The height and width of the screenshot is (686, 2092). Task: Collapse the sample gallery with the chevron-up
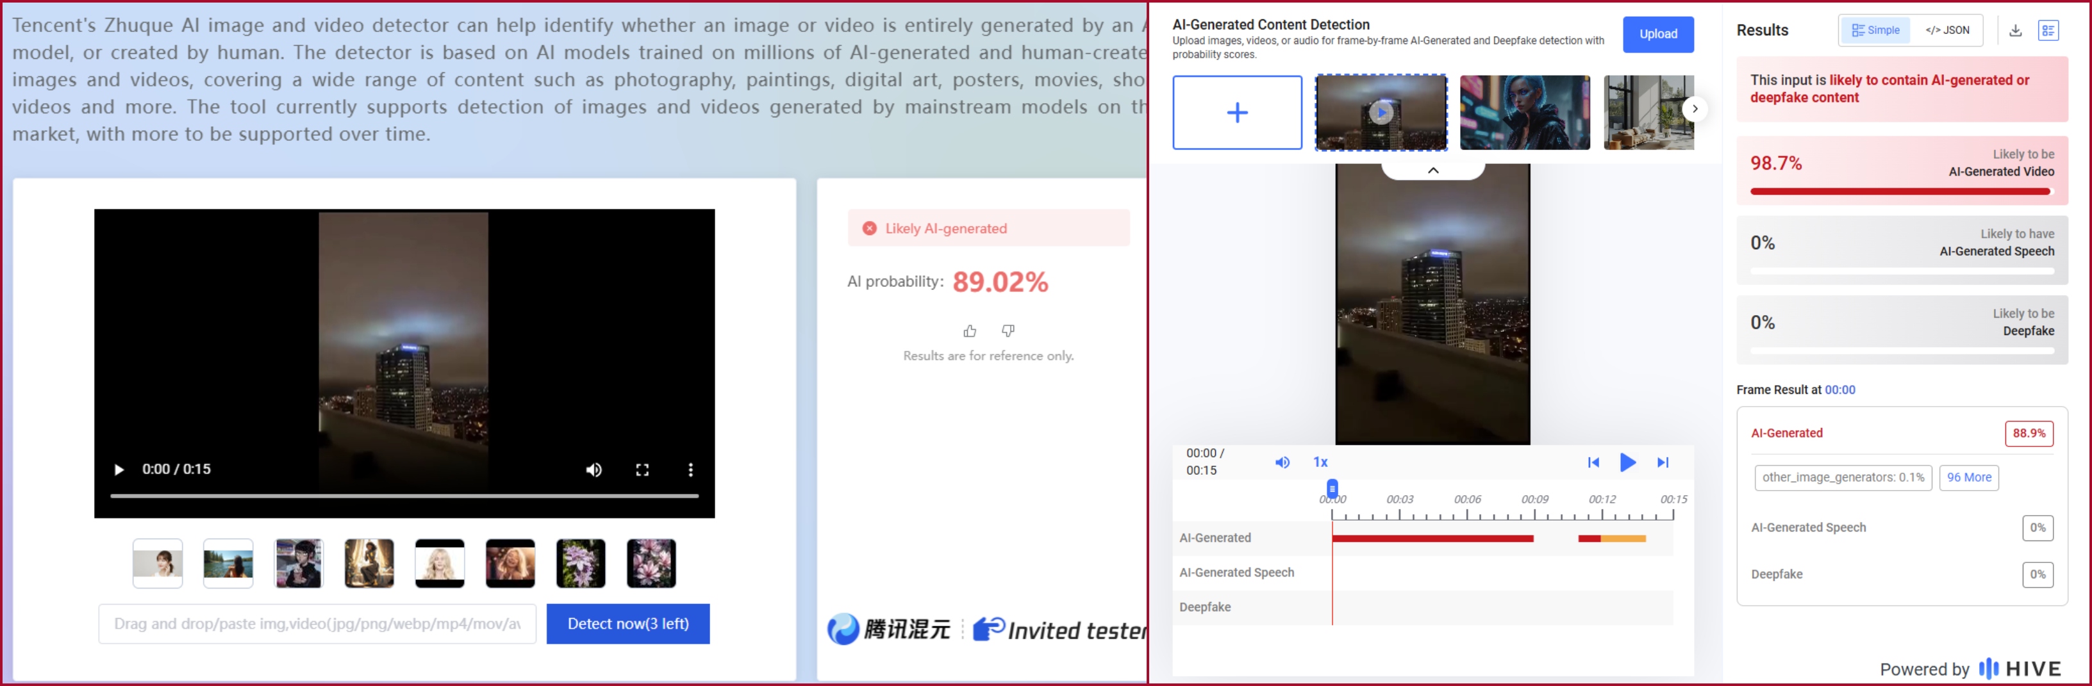point(1433,170)
